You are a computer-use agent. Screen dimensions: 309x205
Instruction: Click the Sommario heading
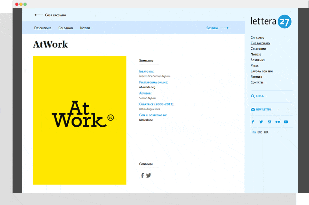point(146,61)
